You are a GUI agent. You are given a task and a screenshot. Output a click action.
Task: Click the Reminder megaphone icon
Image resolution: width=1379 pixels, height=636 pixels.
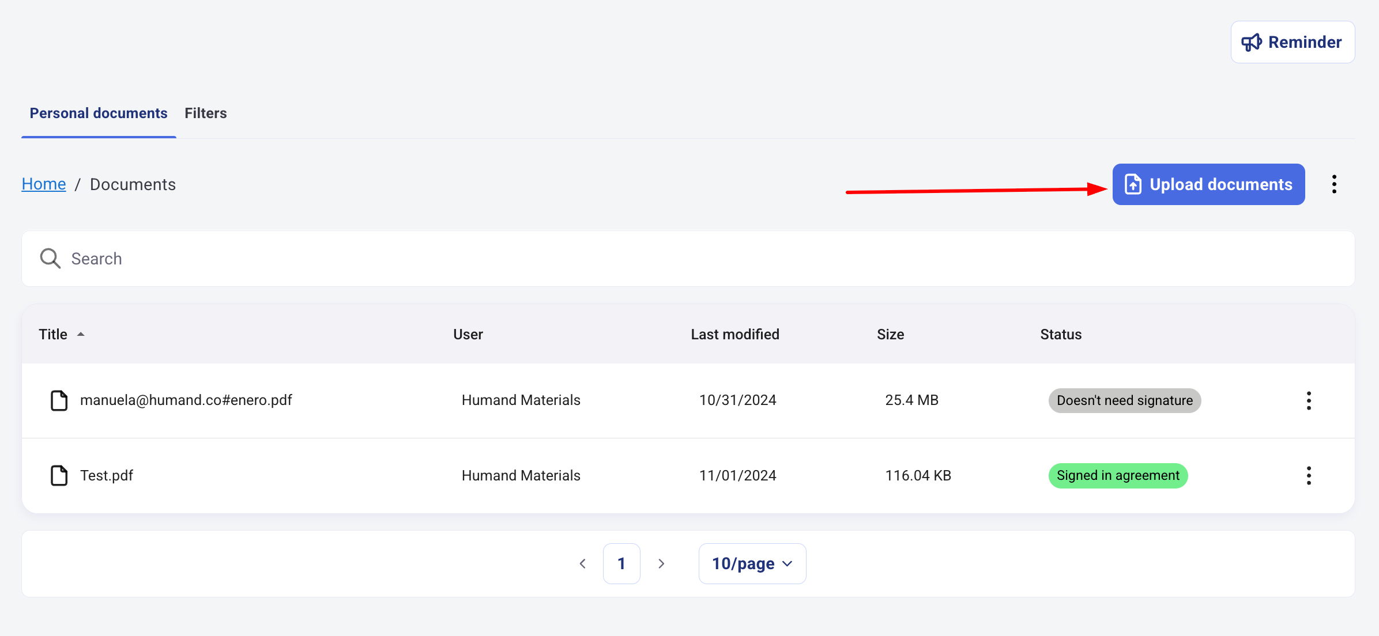1251,43
